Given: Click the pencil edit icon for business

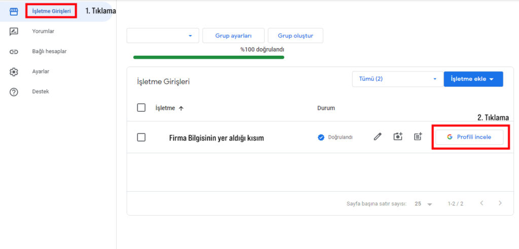Looking at the screenshot, I should coord(378,137).
